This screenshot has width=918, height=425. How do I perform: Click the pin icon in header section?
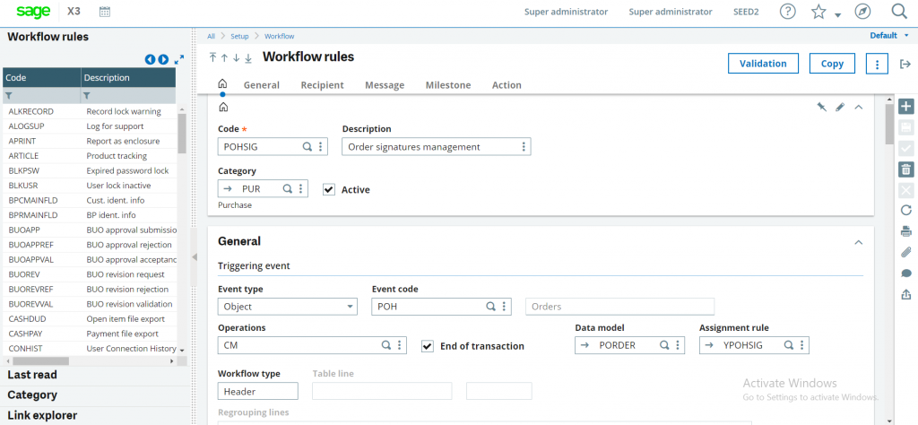pos(822,107)
